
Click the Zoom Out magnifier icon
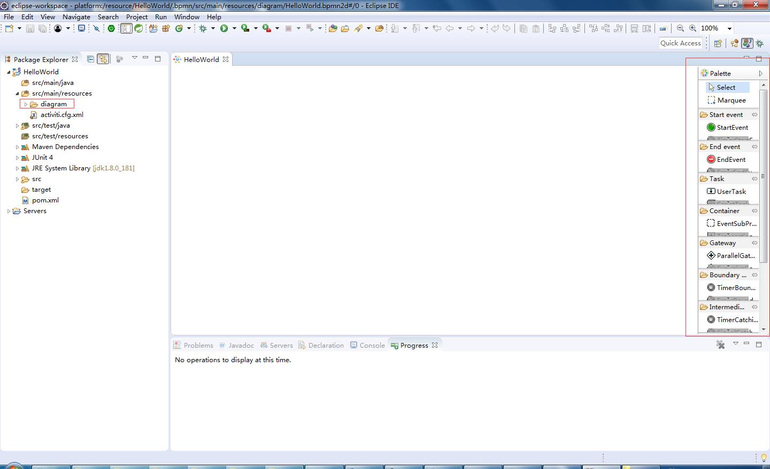(681, 28)
